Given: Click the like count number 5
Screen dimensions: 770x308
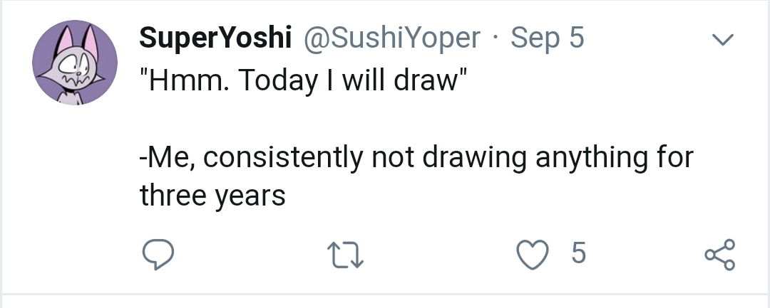Looking at the screenshot, I should (x=578, y=254).
